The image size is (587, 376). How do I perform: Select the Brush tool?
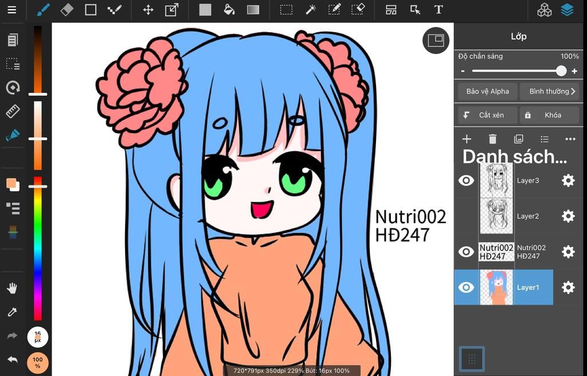(43, 10)
